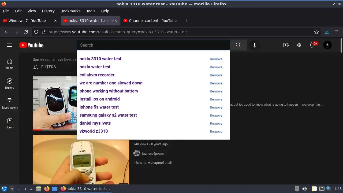Open the Create video camera icon

286,45
